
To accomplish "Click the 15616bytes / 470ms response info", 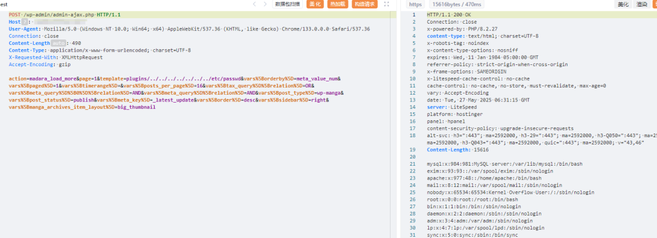I will click(456, 5).
